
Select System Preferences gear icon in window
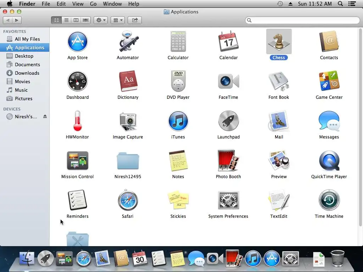point(228,200)
